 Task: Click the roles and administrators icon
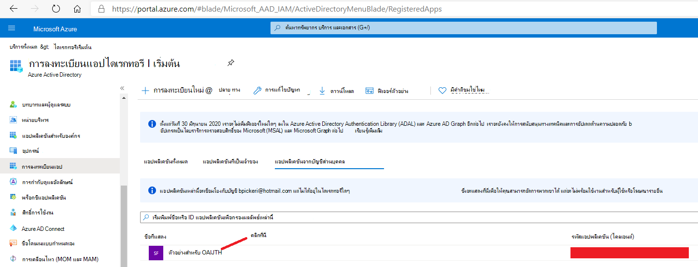14,104
